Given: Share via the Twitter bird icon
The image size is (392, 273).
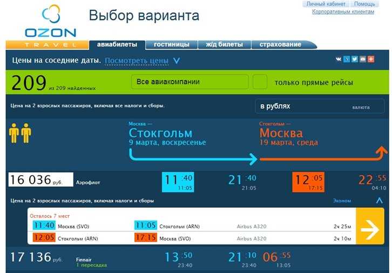Looking at the screenshot, I should (x=355, y=59).
